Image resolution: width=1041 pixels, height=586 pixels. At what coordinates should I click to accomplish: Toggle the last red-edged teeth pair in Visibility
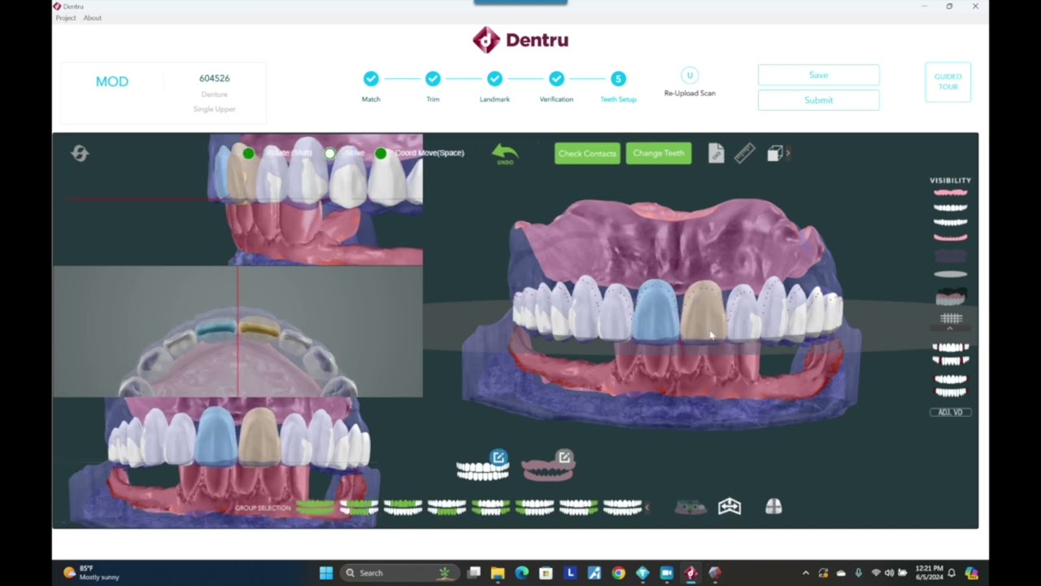click(x=950, y=386)
